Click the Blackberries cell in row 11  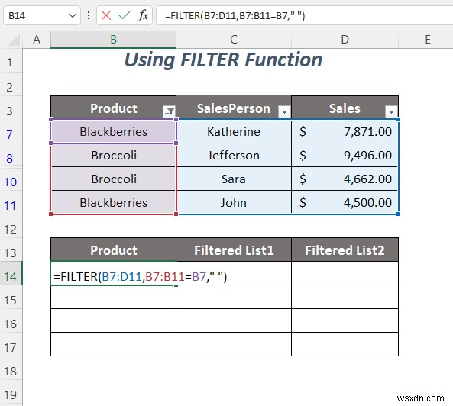(x=113, y=202)
